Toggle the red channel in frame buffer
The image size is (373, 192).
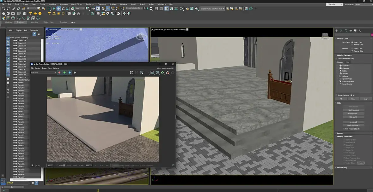point(59,73)
